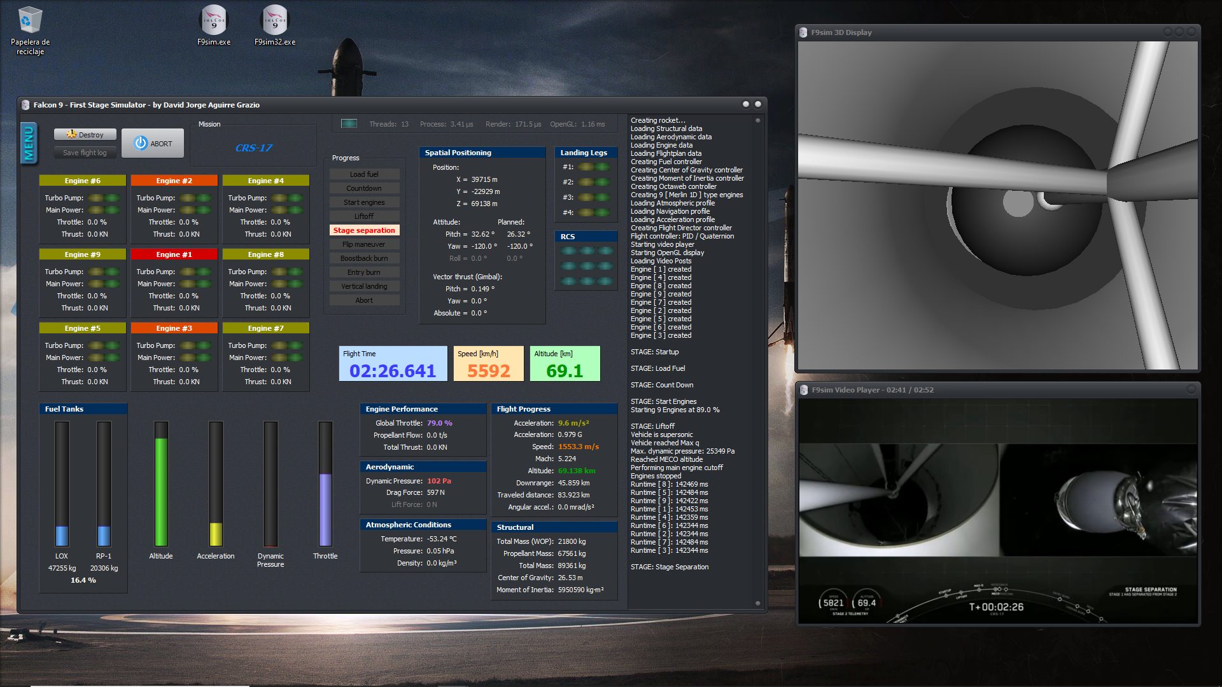The height and width of the screenshot is (687, 1222).
Task: Click the fuel percentage 16.4 %
Action: point(83,580)
